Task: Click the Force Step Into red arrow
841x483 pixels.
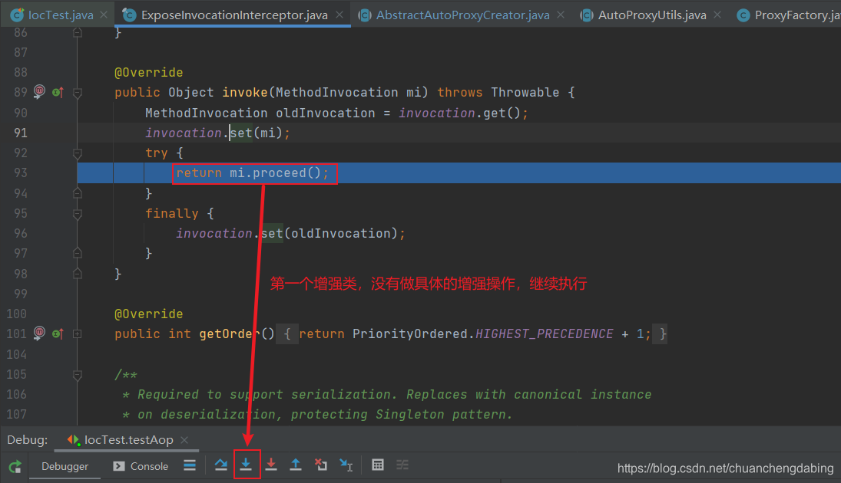Action: [x=271, y=465]
